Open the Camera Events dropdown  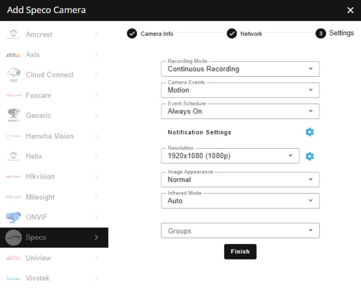point(240,90)
